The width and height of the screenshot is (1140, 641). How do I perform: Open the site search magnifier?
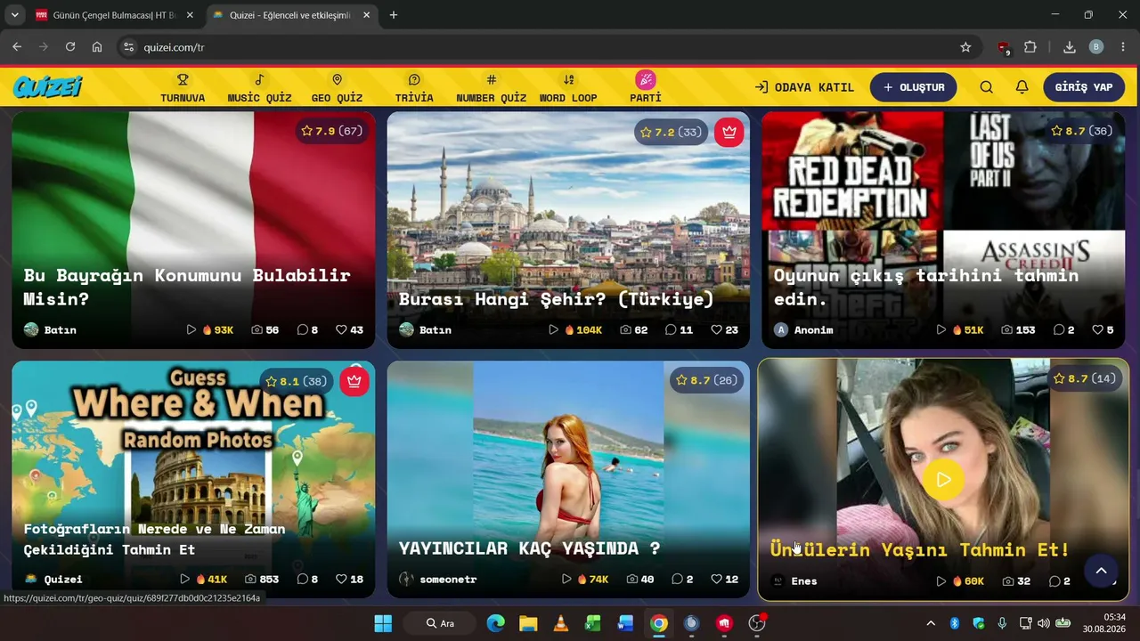(987, 87)
